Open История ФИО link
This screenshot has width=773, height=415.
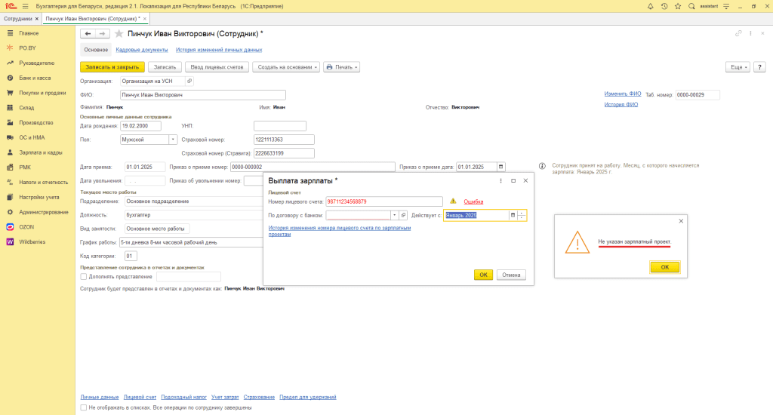[x=621, y=104]
